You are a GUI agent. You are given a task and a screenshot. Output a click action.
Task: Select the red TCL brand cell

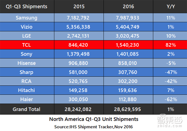pyautogui.click(x=27, y=45)
